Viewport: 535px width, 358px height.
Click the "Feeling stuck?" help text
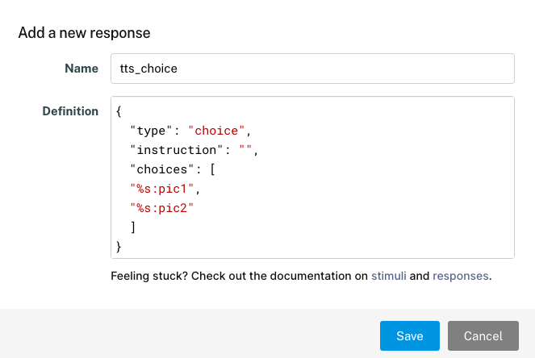149,276
